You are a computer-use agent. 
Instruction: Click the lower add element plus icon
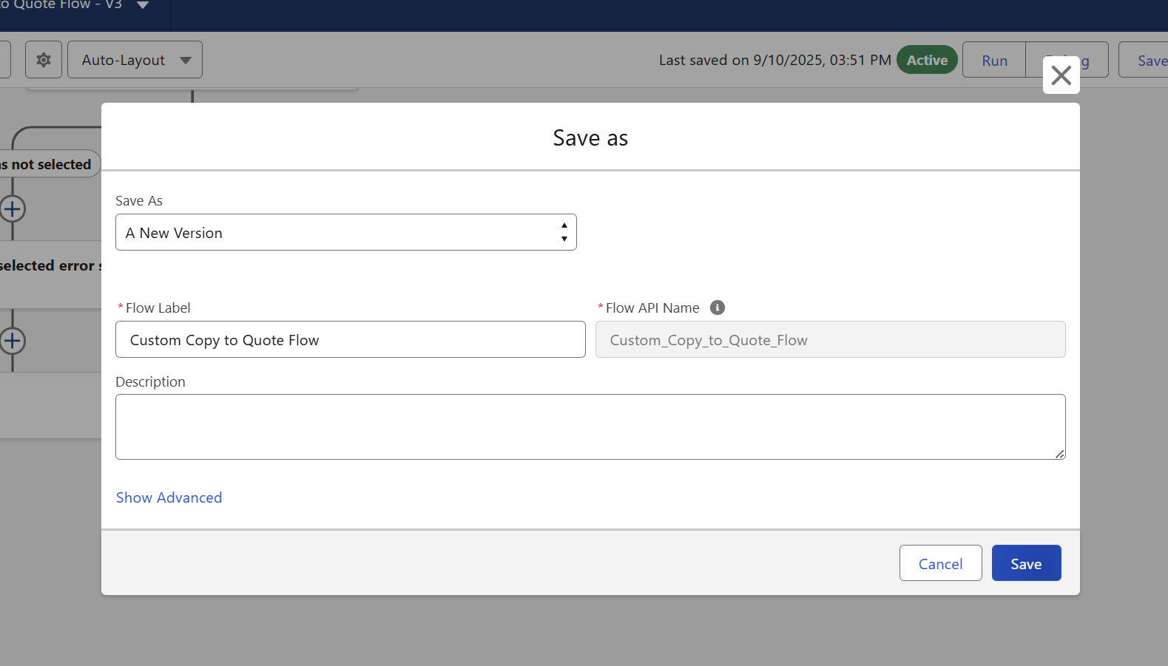click(x=12, y=341)
